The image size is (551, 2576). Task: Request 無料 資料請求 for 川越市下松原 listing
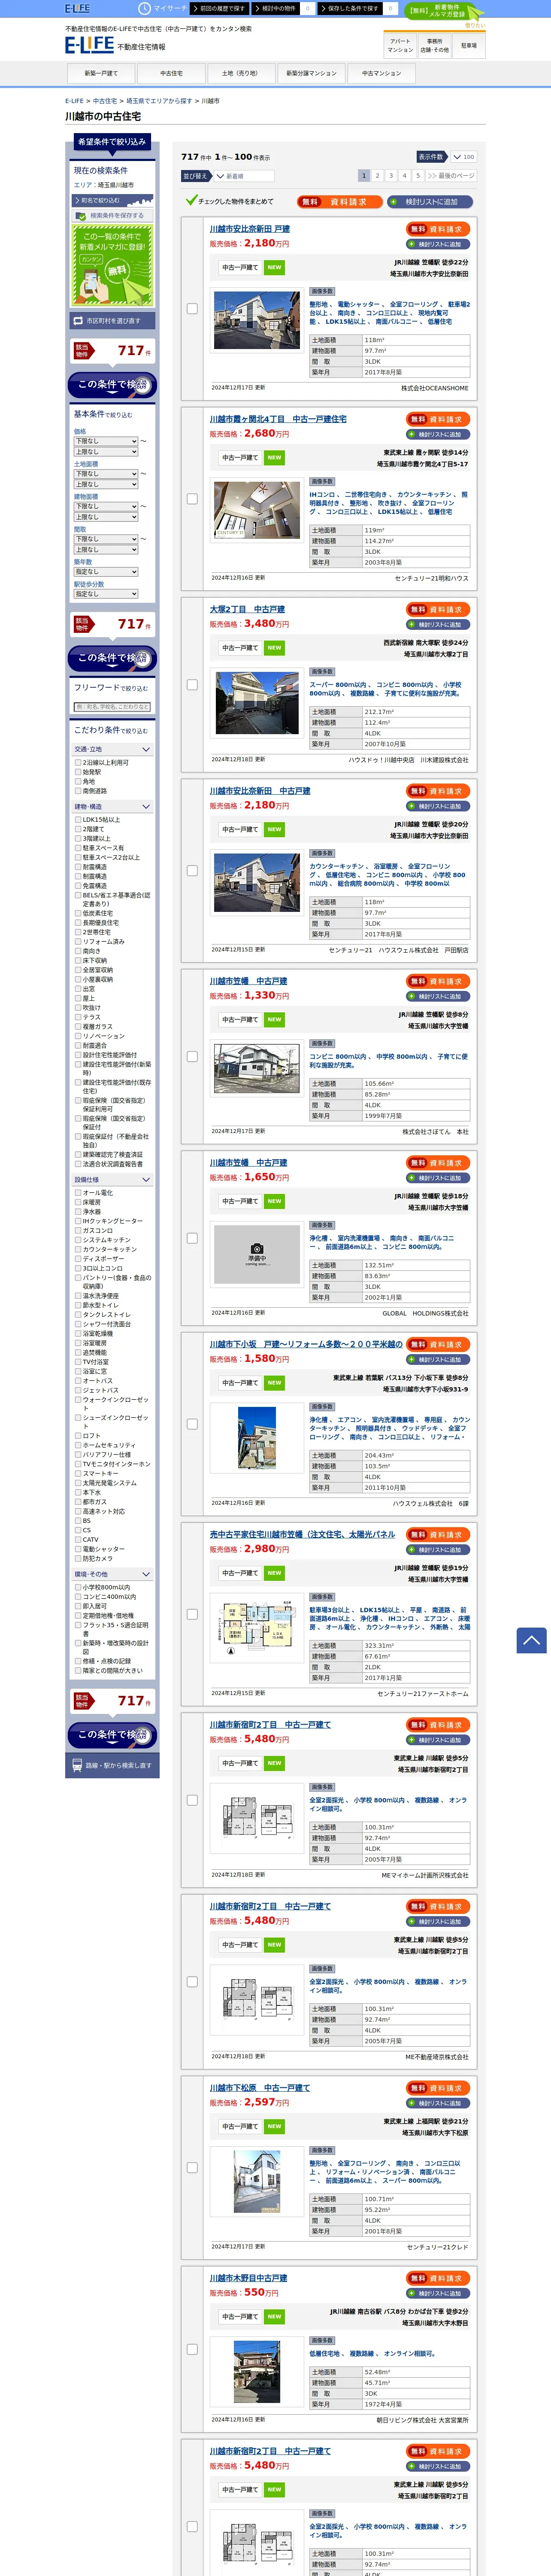pyautogui.click(x=439, y=2088)
